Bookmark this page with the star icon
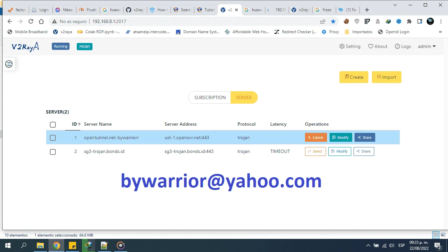448x252 pixels. pos(333,21)
